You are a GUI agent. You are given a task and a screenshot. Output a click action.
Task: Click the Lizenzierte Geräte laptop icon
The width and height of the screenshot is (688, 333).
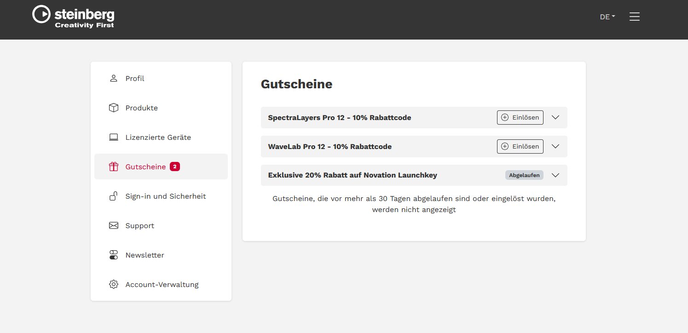tap(114, 137)
